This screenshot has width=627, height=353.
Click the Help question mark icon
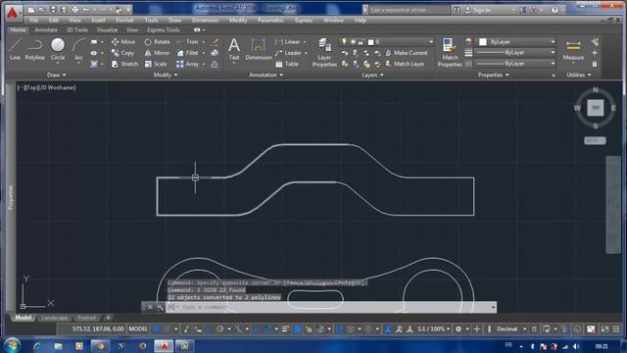tap(555, 10)
